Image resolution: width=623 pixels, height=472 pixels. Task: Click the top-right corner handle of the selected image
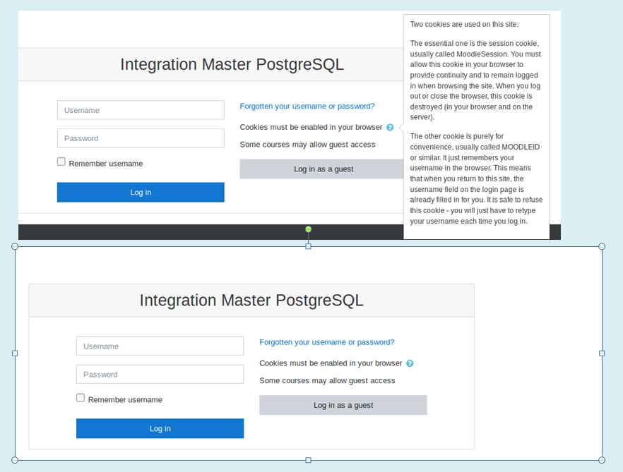pyautogui.click(x=602, y=246)
